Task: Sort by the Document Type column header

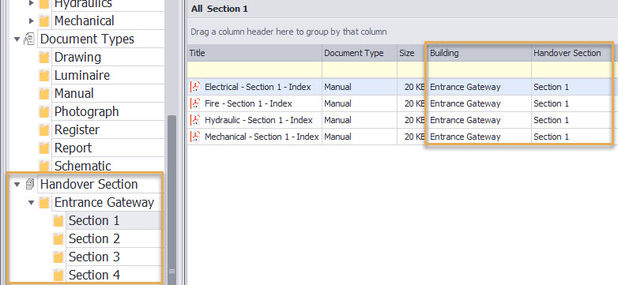Action: [x=360, y=53]
